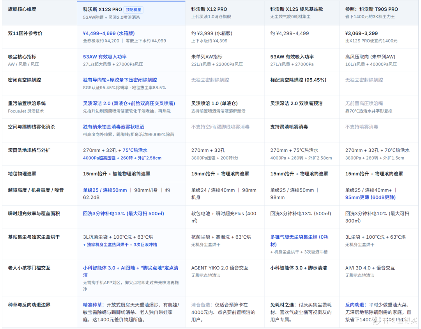Click 高风压取向 (未单列AW) cell
Screen dimensions: 421x329
click(x=370, y=56)
